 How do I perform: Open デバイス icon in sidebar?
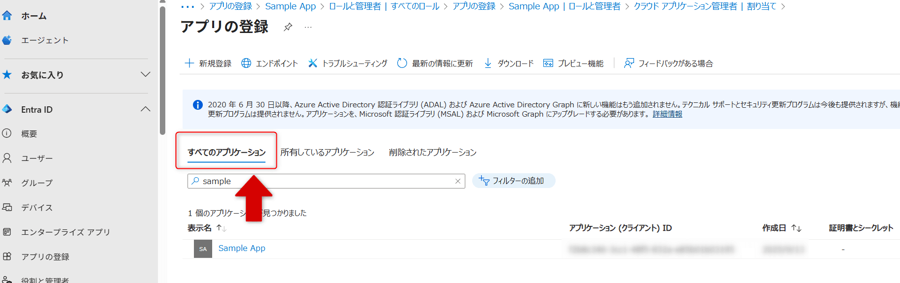click(7, 207)
